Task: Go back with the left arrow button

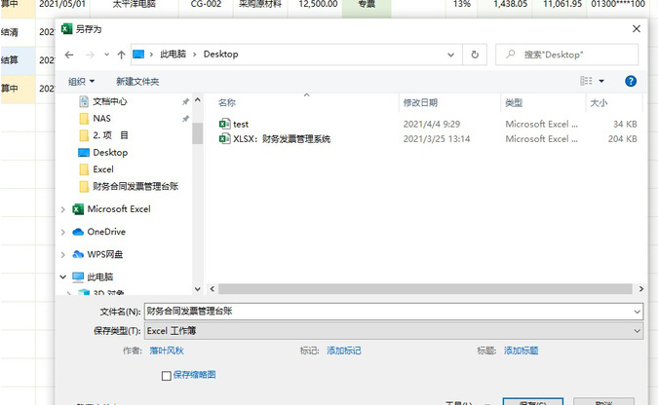Action: point(69,55)
